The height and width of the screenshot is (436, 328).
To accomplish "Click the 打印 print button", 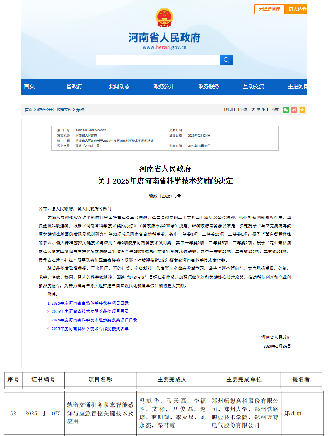I will 229,110.
